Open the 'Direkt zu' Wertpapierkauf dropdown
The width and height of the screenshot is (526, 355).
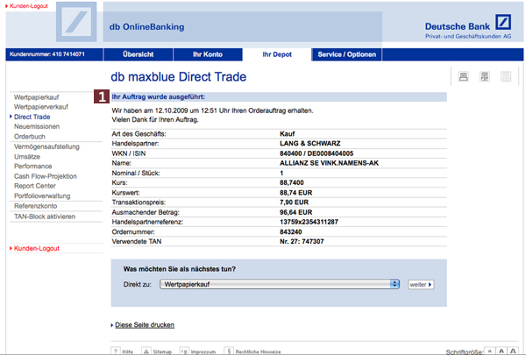click(x=281, y=284)
